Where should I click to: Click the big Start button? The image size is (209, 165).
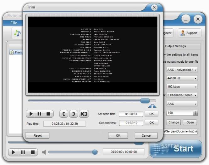(x=176, y=149)
